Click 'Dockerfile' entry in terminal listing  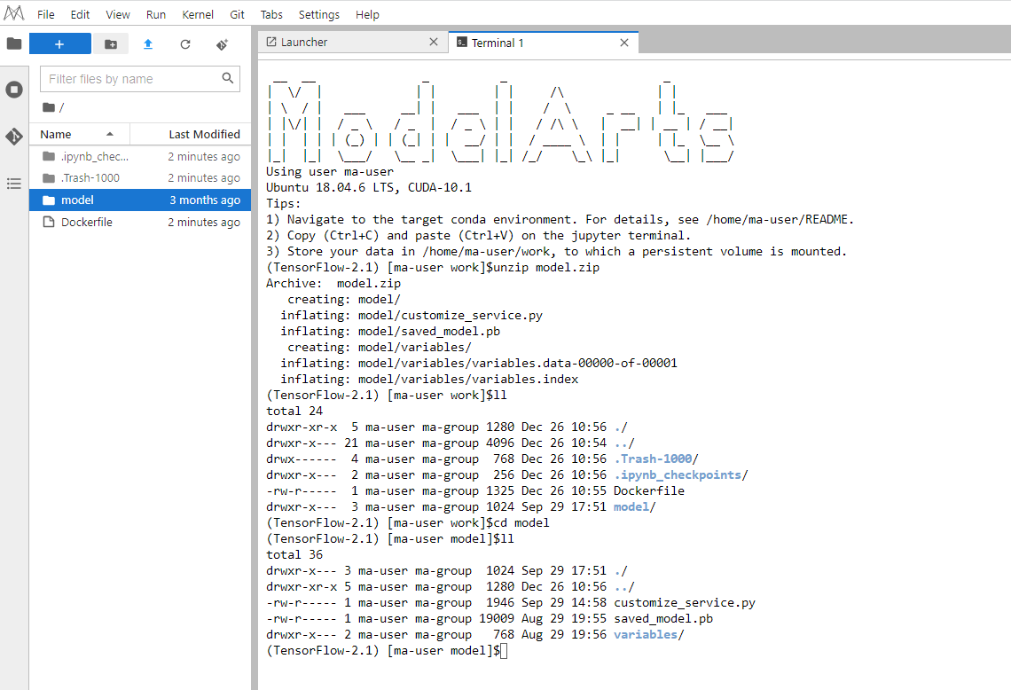click(x=648, y=490)
